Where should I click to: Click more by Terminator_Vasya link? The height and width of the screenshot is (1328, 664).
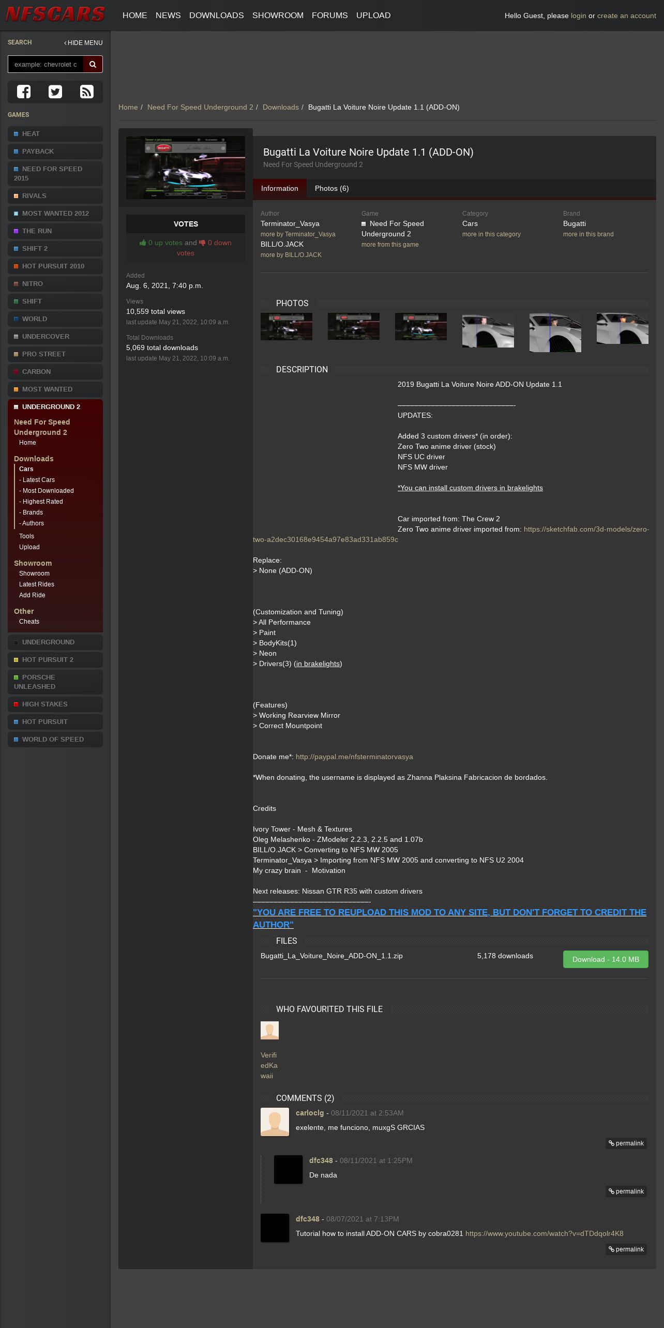[x=298, y=234]
